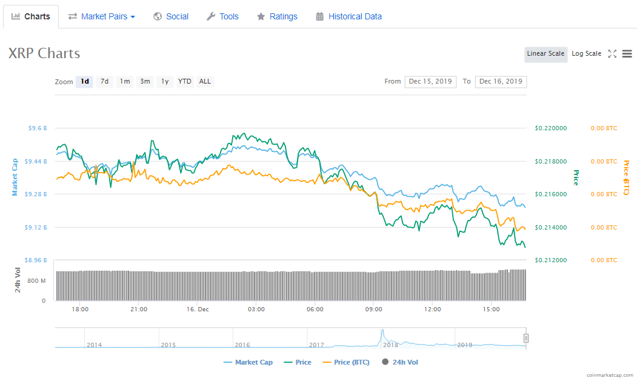Select Linear Scale button
Screen dimensions: 637x387
[545, 54]
